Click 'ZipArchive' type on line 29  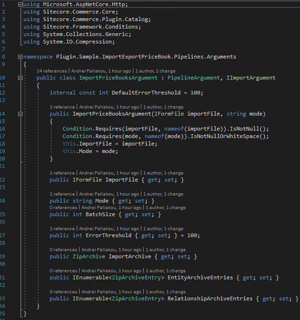89,256
